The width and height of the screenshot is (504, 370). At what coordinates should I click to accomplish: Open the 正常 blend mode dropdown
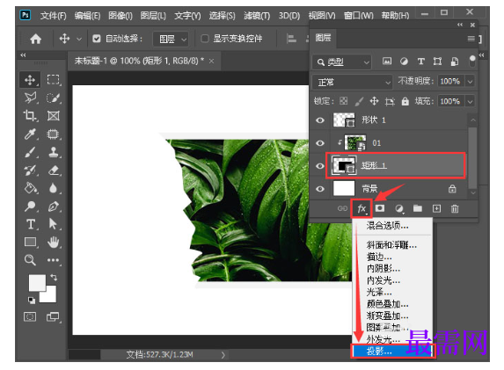point(353,83)
